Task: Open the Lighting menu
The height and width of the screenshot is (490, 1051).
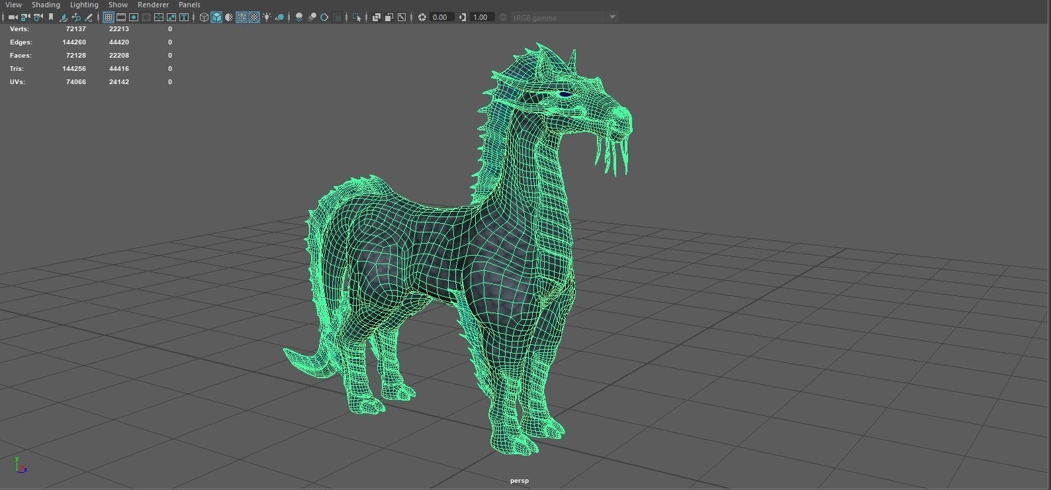Action: [84, 5]
